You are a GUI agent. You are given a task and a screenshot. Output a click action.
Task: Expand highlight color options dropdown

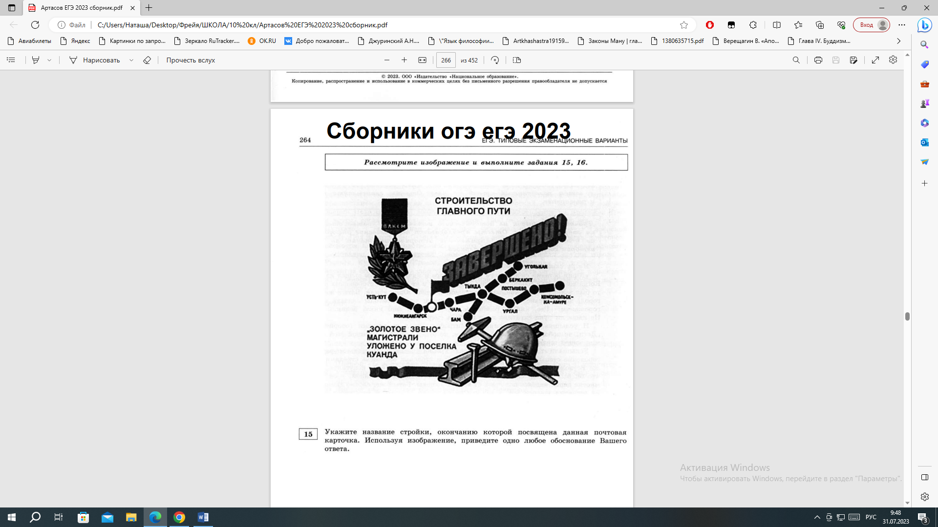point(49,60)
